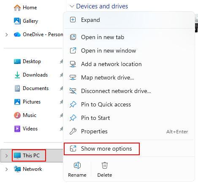Collapse the Devices and drives section
This screenshot has height=183, width=198.
(72, 6)
